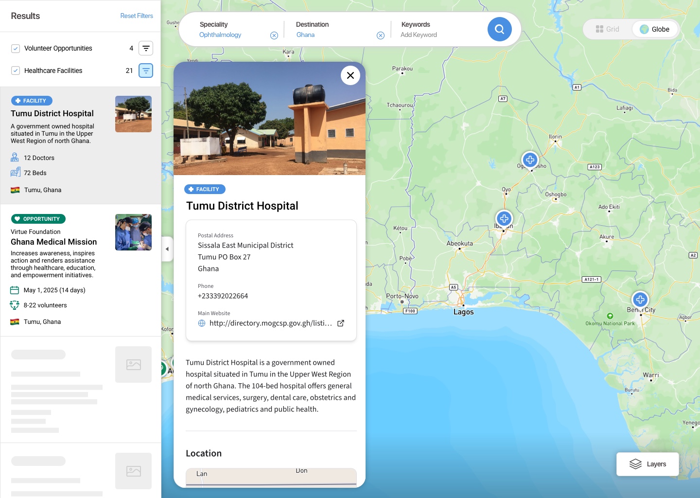Screen dimensions: 700x498
Task: Click Reset Filters link
Action: click(137, 16)
